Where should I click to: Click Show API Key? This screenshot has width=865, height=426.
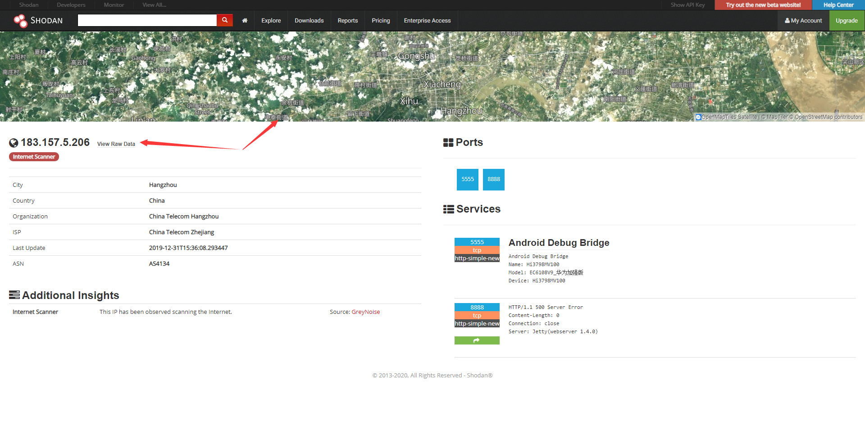[x=687, y=5]
